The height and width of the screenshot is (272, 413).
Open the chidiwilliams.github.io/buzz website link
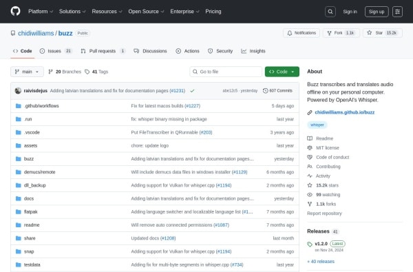(x=345, y=112)
